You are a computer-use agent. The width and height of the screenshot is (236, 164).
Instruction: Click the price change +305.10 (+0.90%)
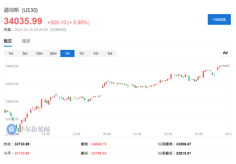(69, 23)
